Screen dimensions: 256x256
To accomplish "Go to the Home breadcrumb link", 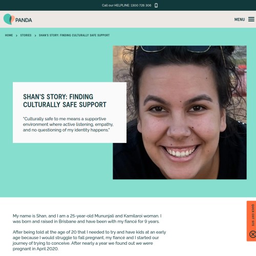I will click(9, 35).
